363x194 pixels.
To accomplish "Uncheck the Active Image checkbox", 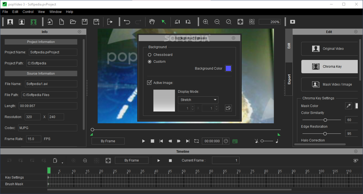I will (150, 83).
